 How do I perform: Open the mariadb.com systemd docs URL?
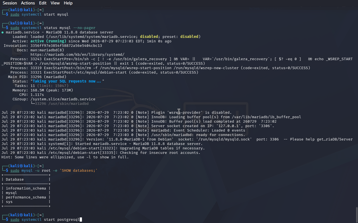click(77, 55)
